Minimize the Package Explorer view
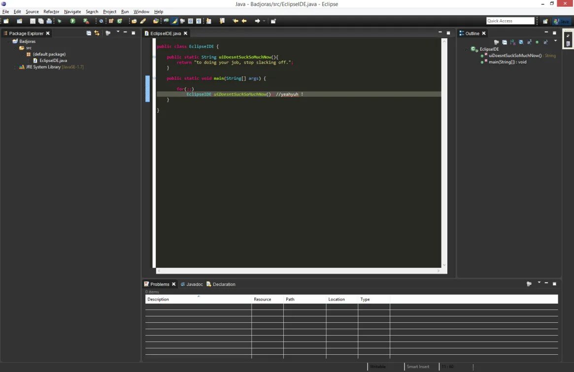This screenshot has width=574, height=372. pyautogui.click(x=125, y=32)
